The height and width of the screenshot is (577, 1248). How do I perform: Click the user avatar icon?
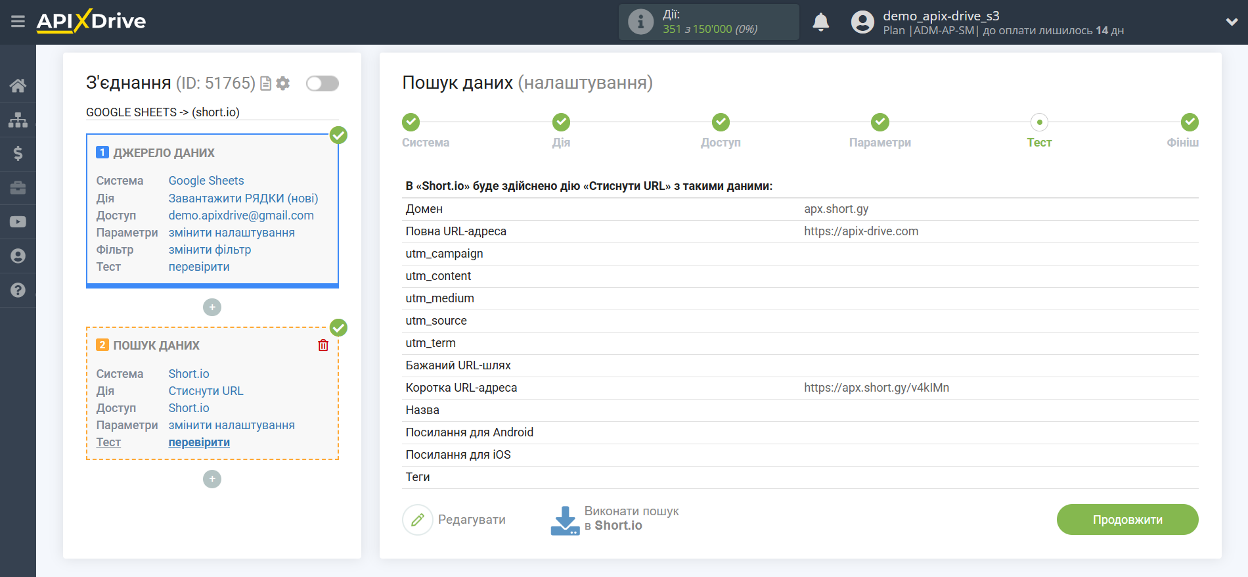(x=862, y=22)
